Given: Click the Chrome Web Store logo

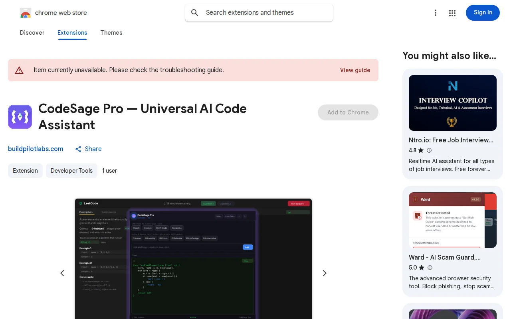Looking at the screenshot, I should [26, 13].
